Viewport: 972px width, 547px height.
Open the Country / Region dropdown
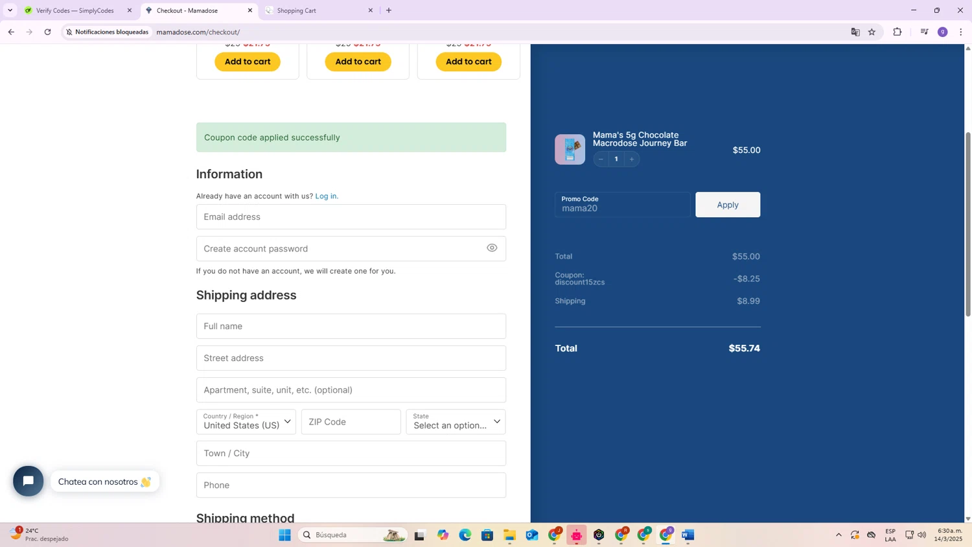point(246,422)
